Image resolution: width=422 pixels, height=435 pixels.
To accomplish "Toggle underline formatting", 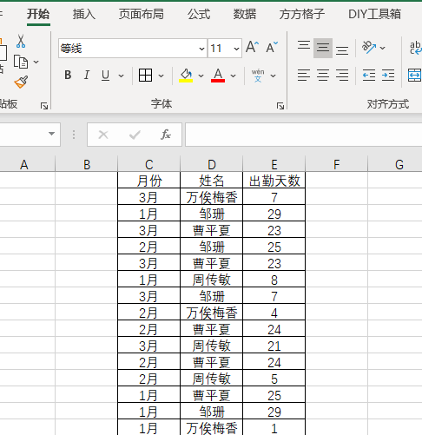I will point(106,76).
